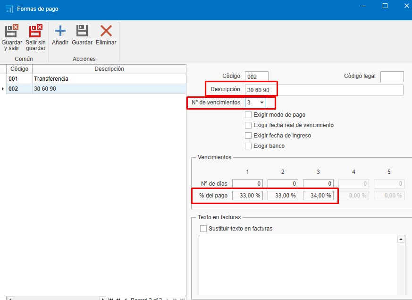Enable Exigir fecha real de vencimiento
This screenshot has width=412, height=300.
248,125
